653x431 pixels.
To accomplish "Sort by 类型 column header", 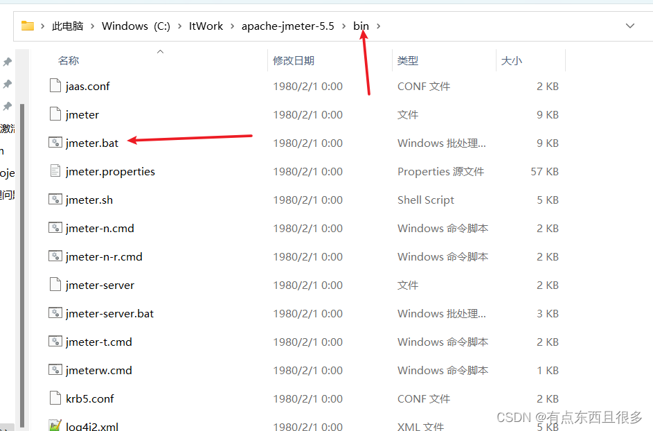I will pos(408,61).
